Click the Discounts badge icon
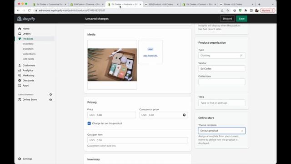291x164 pixels. (x=20, y=80)
